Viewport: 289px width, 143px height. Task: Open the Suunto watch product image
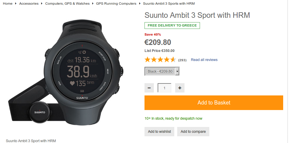[66, 73]
